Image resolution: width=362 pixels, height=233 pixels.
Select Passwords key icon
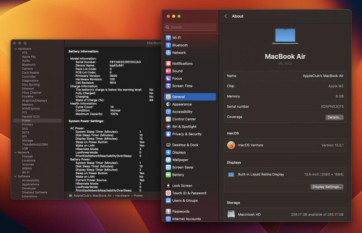pyautogui.click(x=168, y=211)
